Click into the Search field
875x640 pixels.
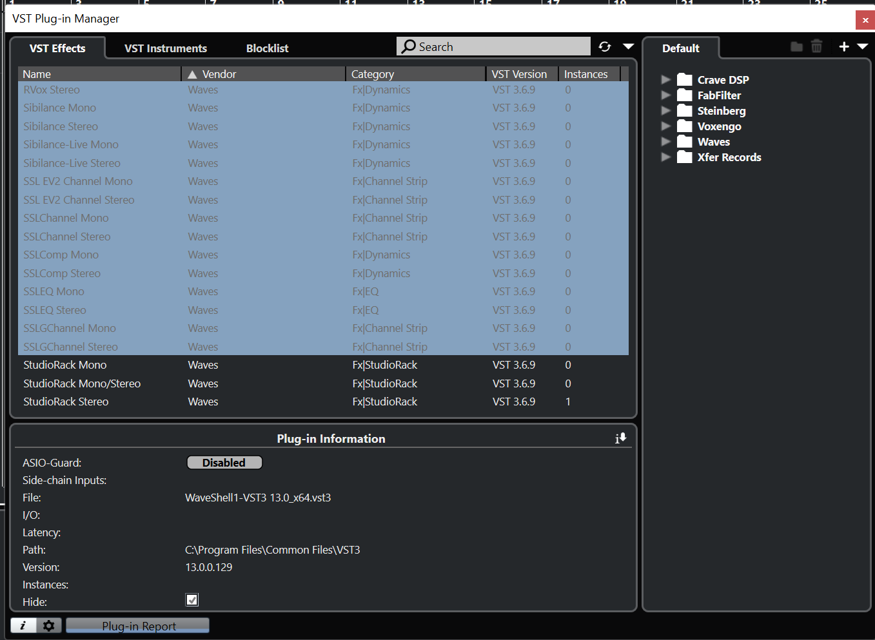pyautogui.click(x=493, y=46)
